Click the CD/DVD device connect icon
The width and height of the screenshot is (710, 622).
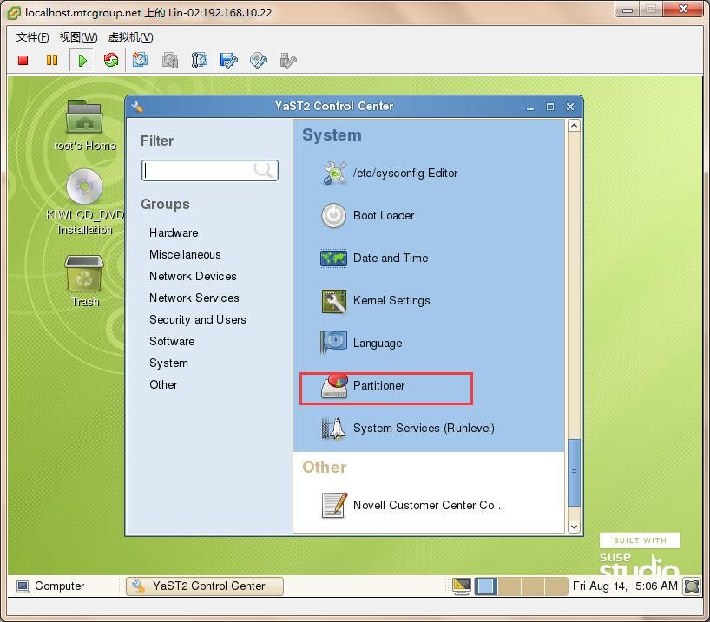(x=259, y=60)
